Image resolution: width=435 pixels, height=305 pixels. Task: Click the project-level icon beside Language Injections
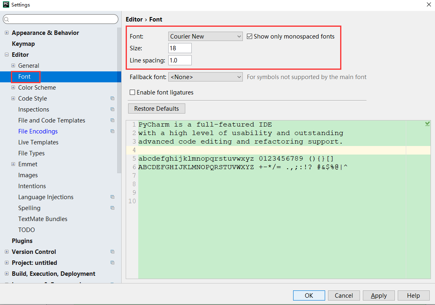tap(112, 197)
